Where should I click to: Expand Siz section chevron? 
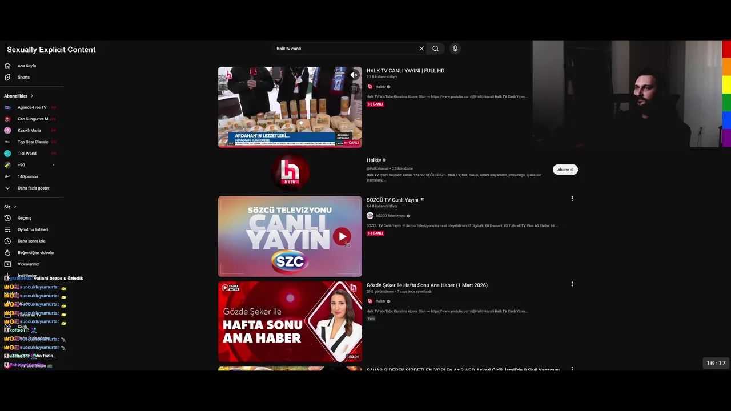pos(15,207)
